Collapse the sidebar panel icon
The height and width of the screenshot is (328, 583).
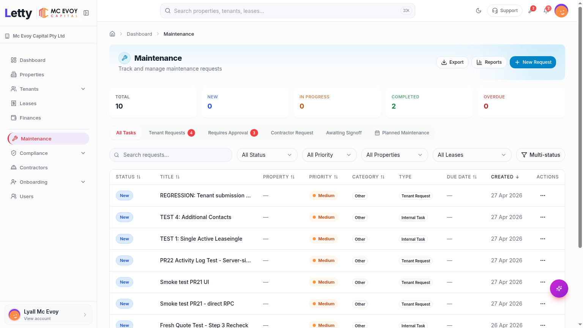(86, 13)
